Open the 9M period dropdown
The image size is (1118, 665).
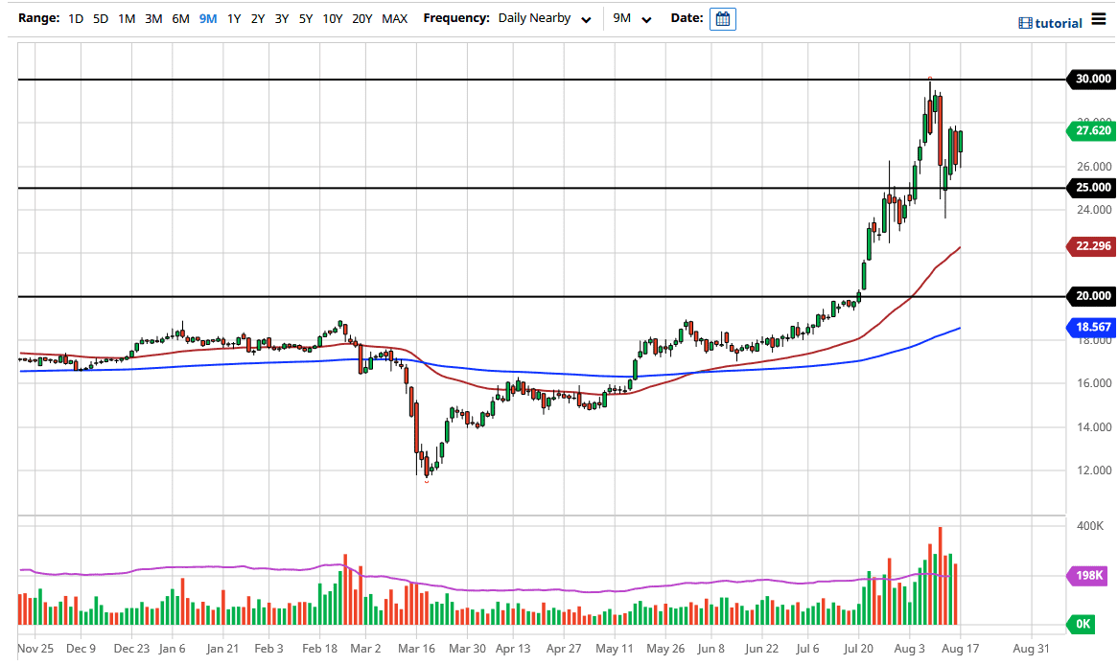pyautogui.click(x=632, y=18)
